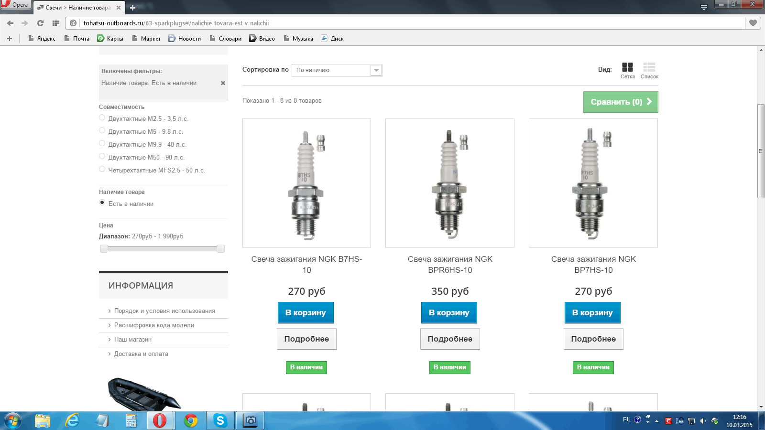Go back to the previous page
This screenshot has width=765, height=430.
click(x=10, y=23)
